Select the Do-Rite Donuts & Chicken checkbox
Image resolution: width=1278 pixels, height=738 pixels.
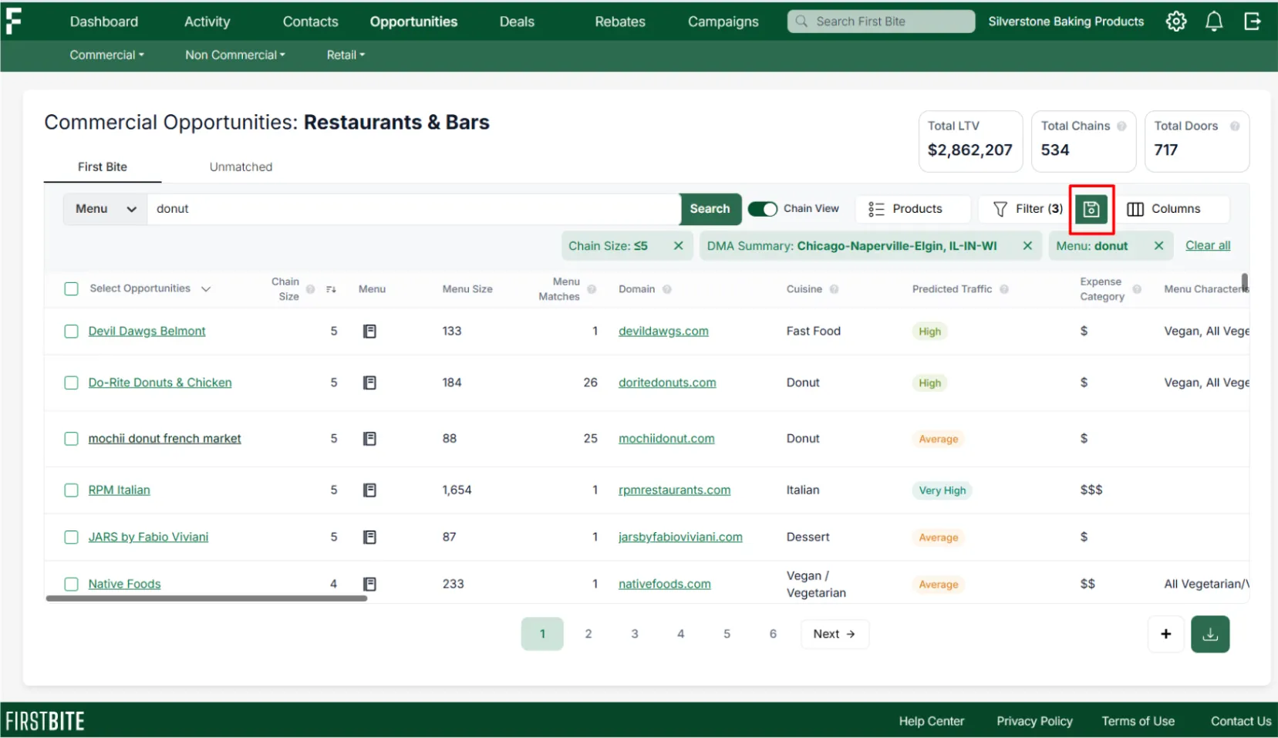click(72, 383)
